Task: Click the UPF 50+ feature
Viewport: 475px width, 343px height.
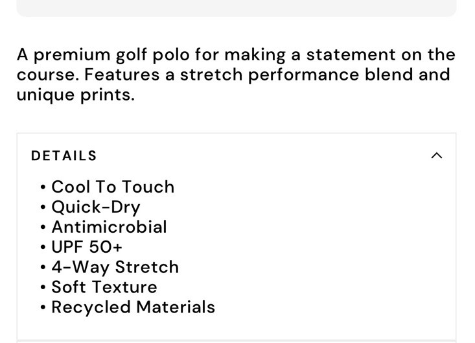Action: tap(87, 247)
